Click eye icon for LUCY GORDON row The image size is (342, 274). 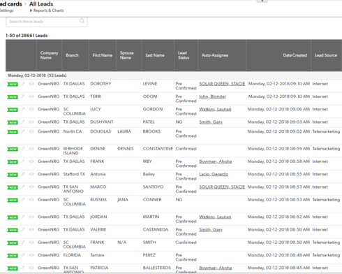31,110
